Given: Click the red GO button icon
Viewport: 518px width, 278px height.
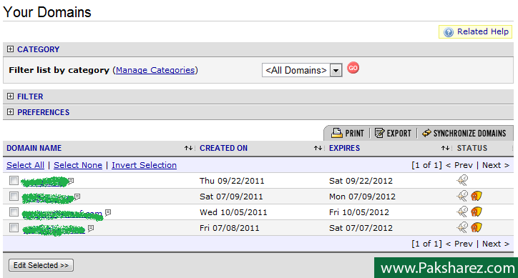Looking at the screenshot, I should (x=353, y=68).
